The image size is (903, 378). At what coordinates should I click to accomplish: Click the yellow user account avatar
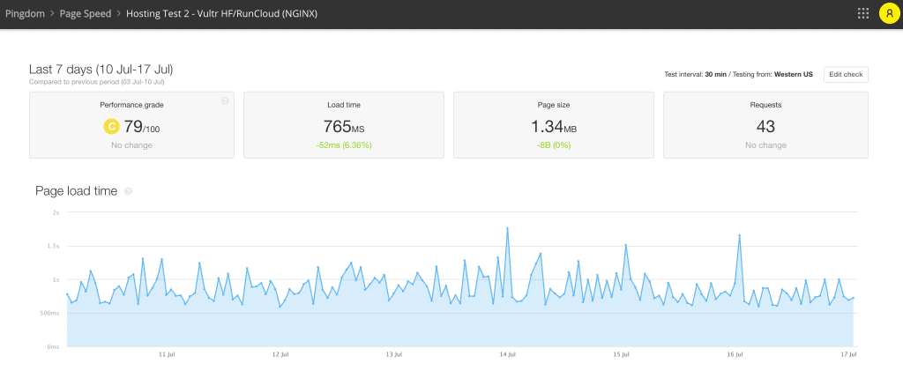pos(888,14)
